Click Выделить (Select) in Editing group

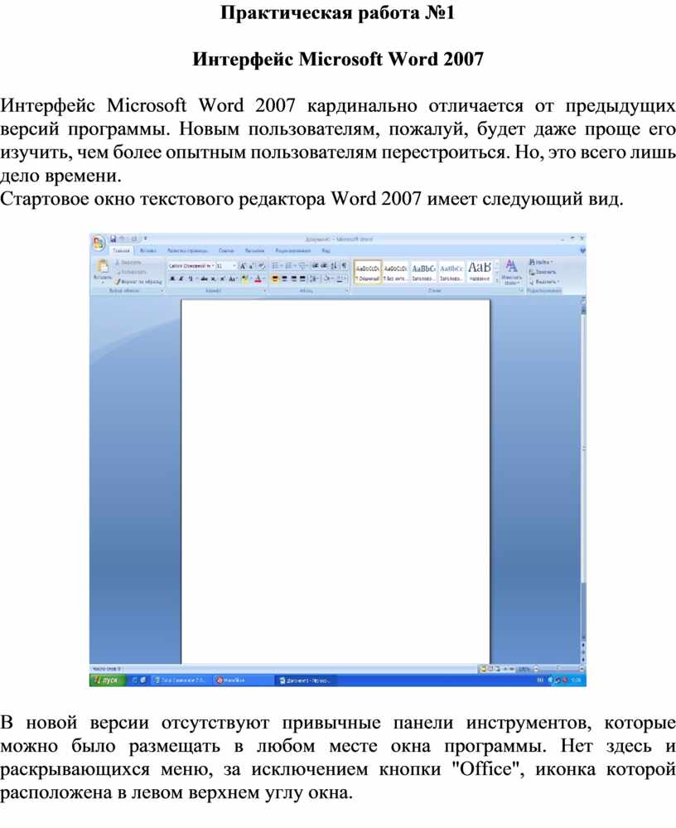(x=544, y=282)
